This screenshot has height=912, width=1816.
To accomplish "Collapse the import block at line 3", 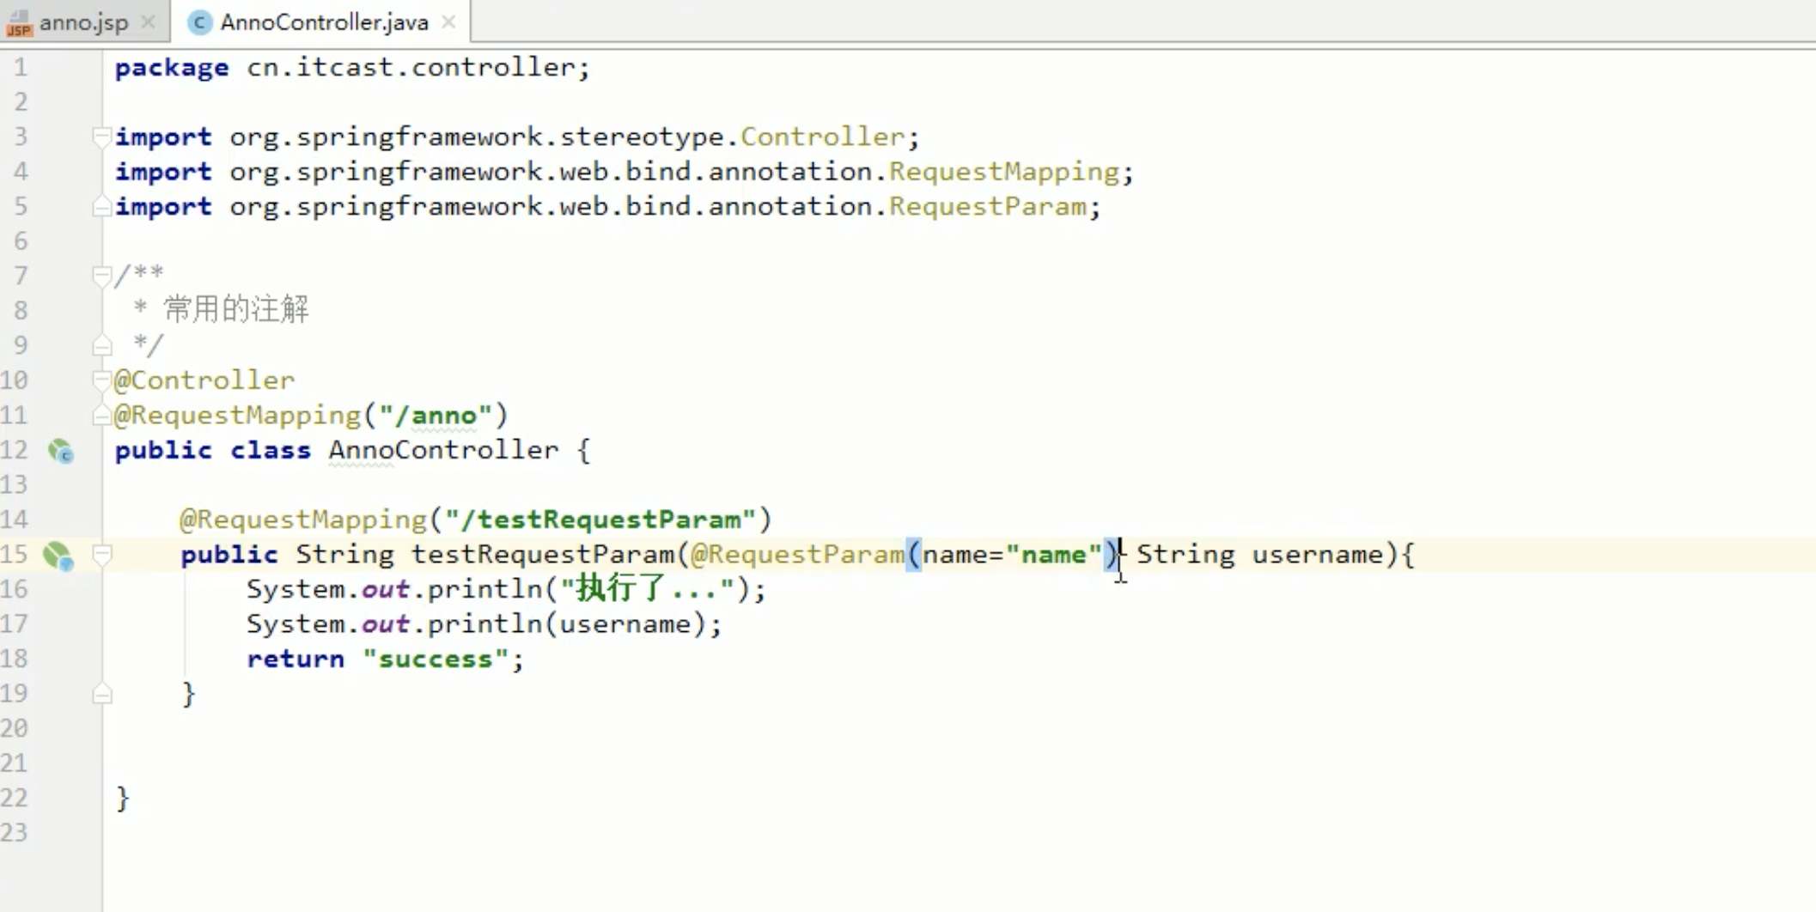I will coord(102,137).
